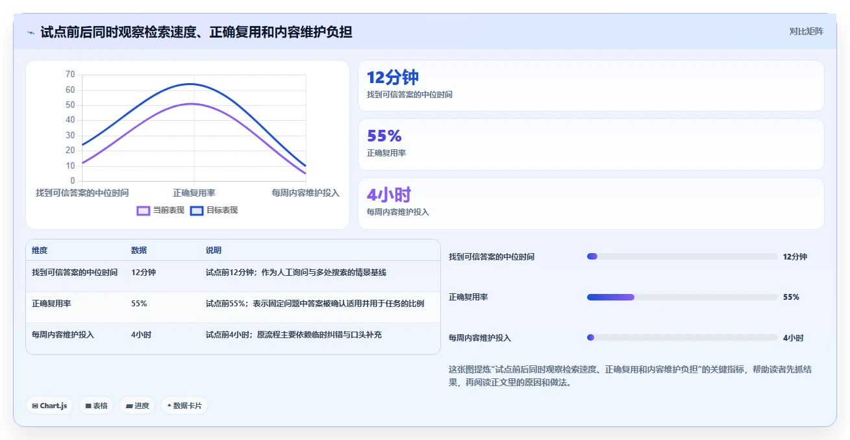Image resolution: width=850 pixels, height=440 pixels.
Task: Click the summary paragraph starting 这张图提炼
Action: 630,376
